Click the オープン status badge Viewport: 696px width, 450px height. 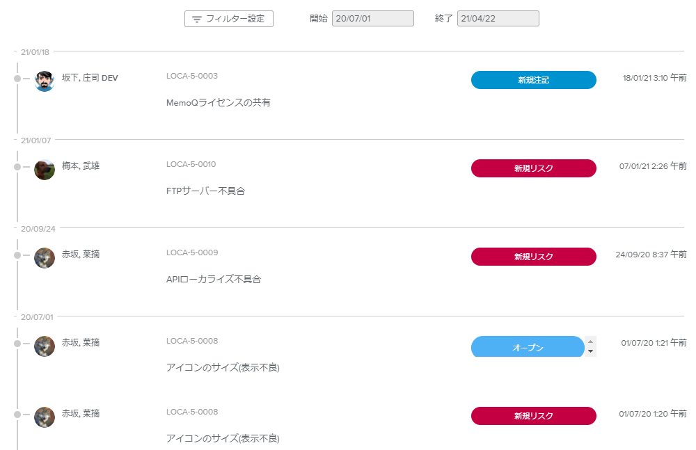(x=528, y=347)
